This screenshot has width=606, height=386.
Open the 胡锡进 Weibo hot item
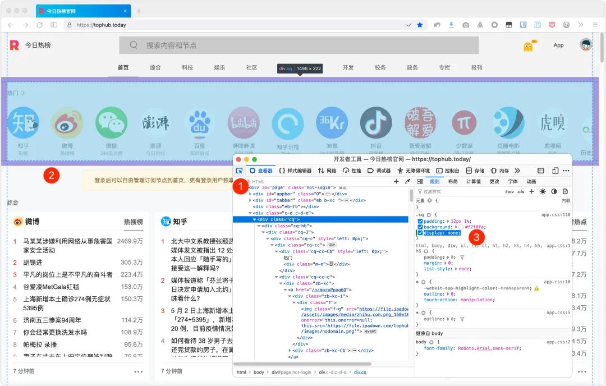click(33, 263)
